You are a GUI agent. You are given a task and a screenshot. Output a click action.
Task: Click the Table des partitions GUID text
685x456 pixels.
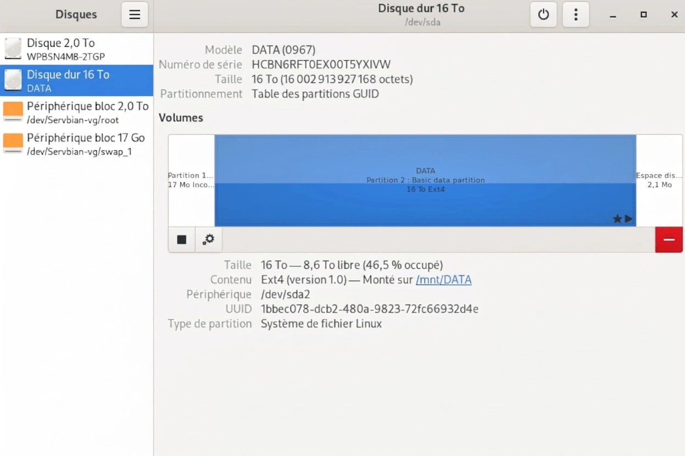point(315,94)
